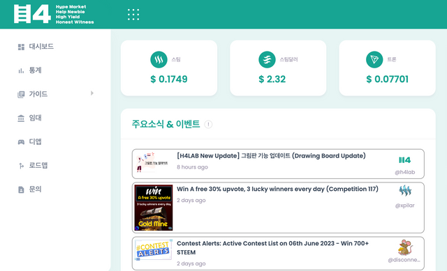The height and width of the screenshot is (271, 447).
Task: Click the Steem Dollar price $ 2.32
Action: pyautogui.click(x=272, y=79)
